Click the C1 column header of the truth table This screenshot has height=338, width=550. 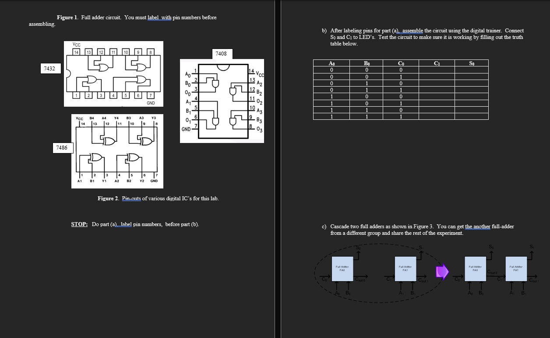tap(436, 63)
